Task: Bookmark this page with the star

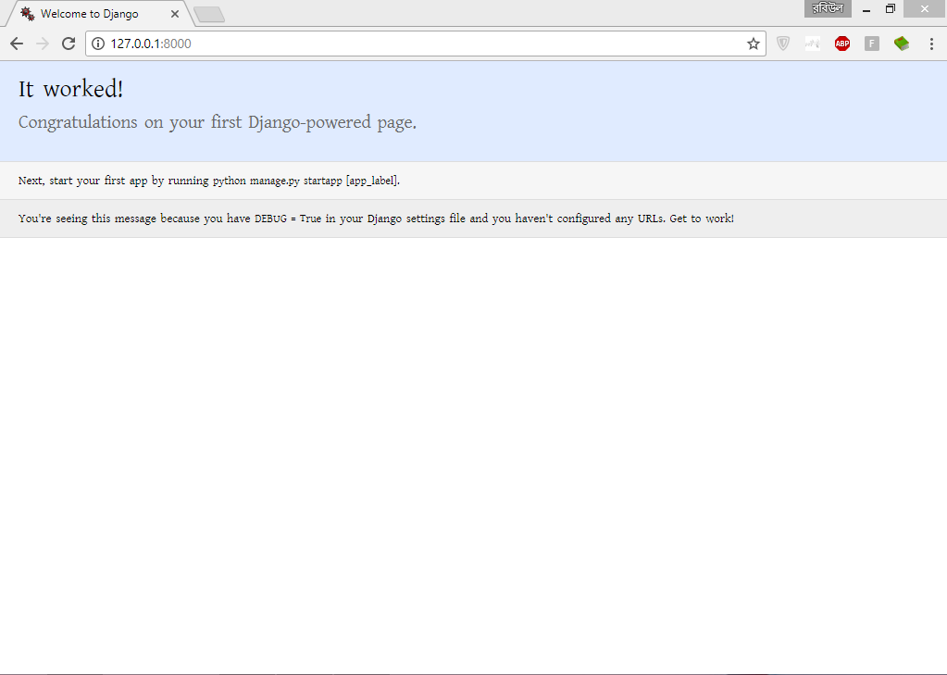Action: coord(753,44)
